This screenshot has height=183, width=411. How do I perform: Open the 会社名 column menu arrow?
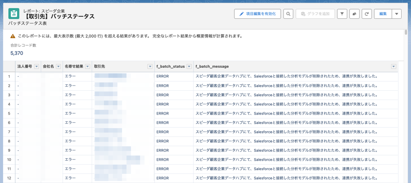pyautogui.click(x=58, y=67)
